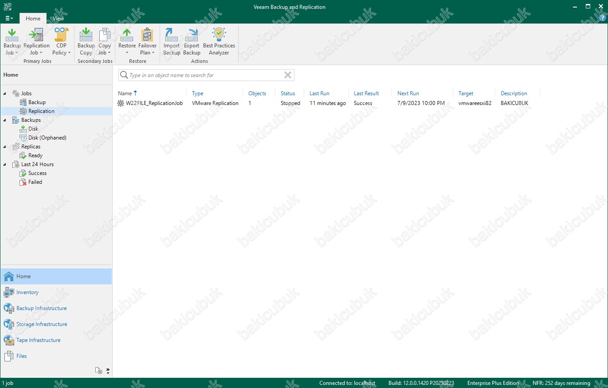This screenshot has width=608, height=388.
Task: Select Backup under Jobs
Action: click(37, 102)
